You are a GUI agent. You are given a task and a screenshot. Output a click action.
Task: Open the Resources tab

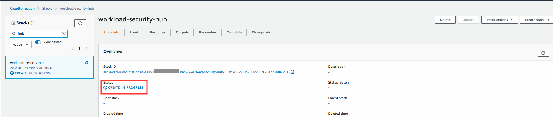tap(158, 32)
